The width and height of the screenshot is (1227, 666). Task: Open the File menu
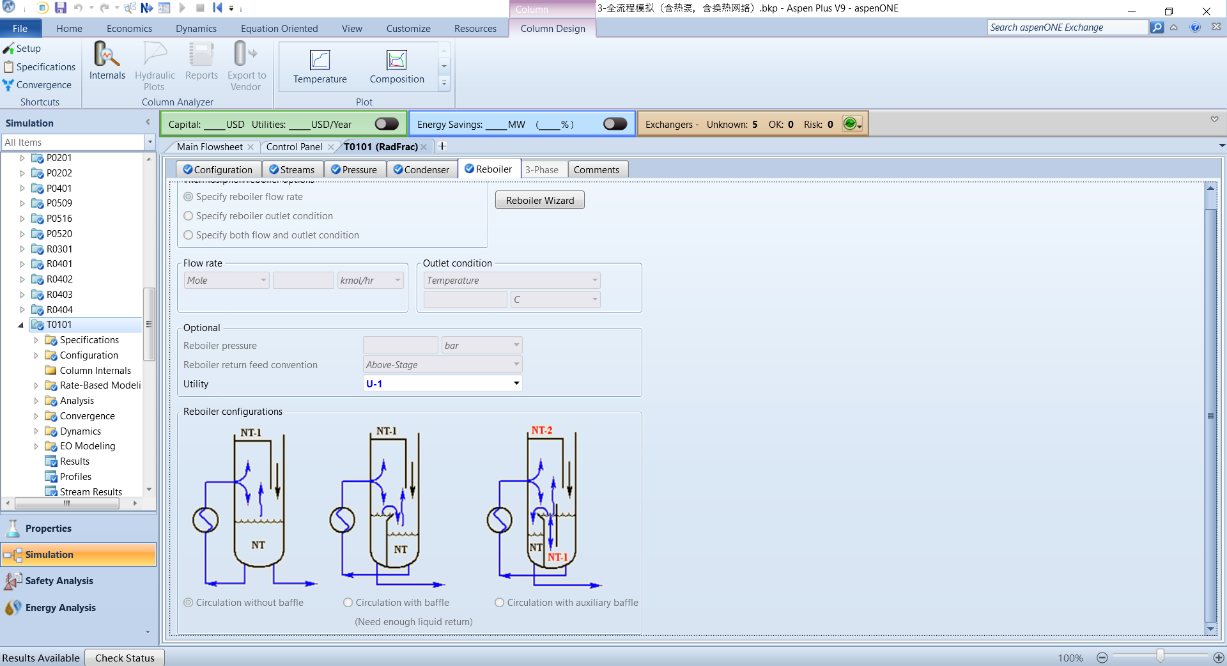(x=20, y=28)
